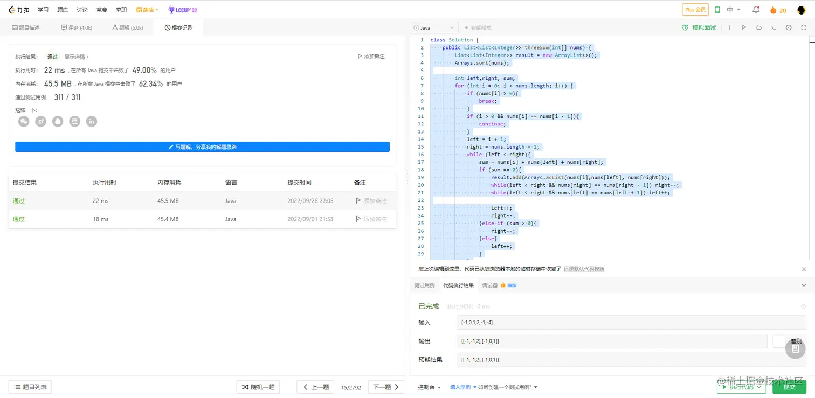815x398 pixels.
Task: Start 模拟面试 mock interview
Action: 699,27
